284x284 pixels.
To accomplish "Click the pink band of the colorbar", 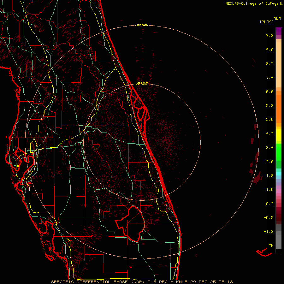I will click(279, 191).
